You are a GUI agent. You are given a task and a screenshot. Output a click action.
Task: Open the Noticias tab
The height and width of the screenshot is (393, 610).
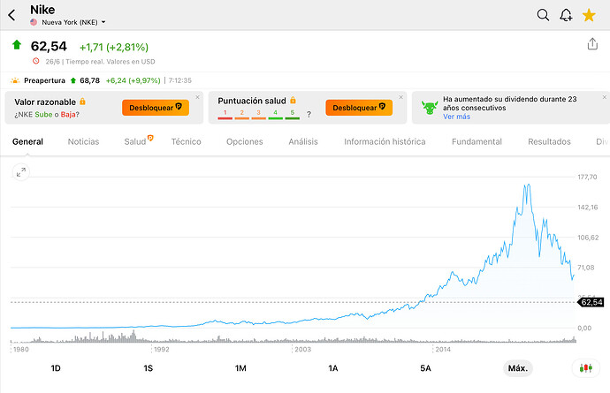tap(83, 141)
